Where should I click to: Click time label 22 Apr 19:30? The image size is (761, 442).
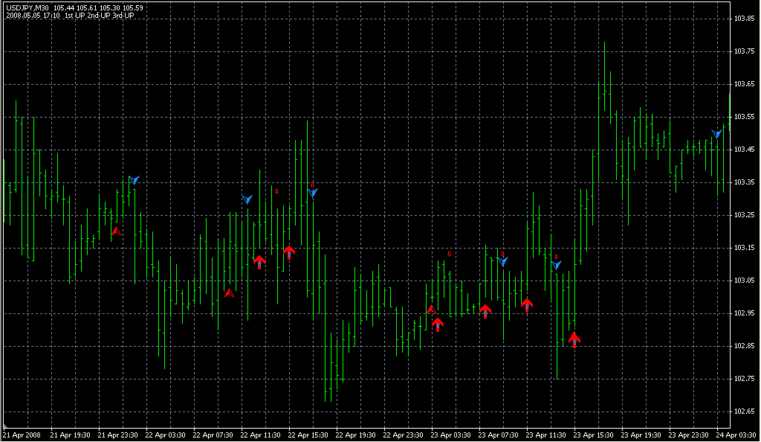[x=355, y=435]
